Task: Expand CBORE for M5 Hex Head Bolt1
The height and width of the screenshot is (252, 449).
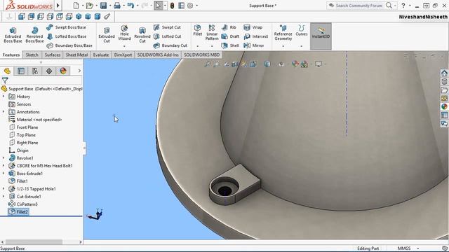Action: pyautogui.click(x=4, y=166)
